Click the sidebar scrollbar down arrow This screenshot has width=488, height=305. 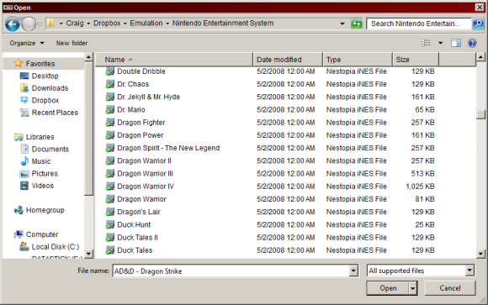coord(88,254)
